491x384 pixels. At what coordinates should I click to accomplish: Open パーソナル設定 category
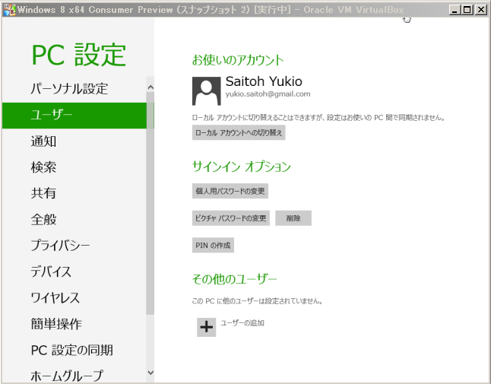click(x=69, y=88)
